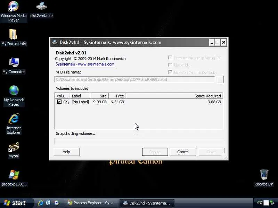
Task: Click the Cancel button
Action: 183,152
